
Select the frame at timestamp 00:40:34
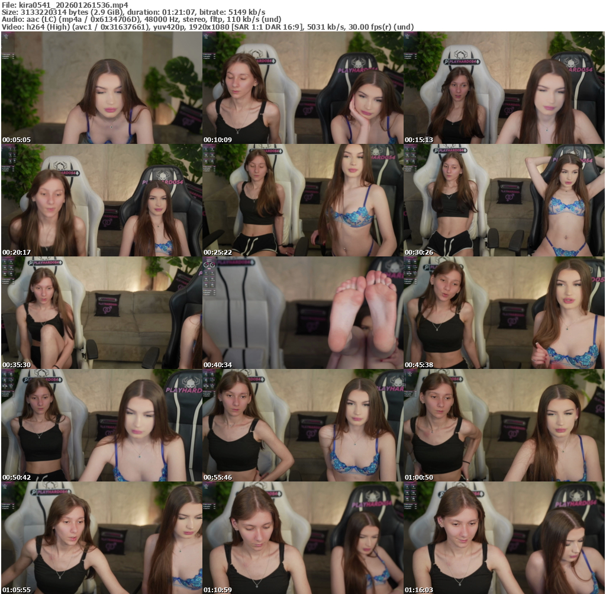(302, 313)
